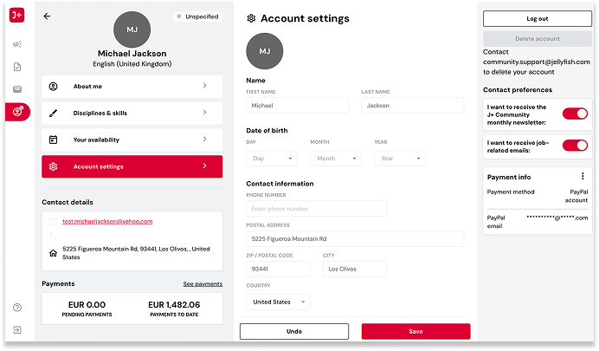This screenshot has width=599, height=351.
Task: Open the megaphone announcements sidebar icon
Action: 17,44
